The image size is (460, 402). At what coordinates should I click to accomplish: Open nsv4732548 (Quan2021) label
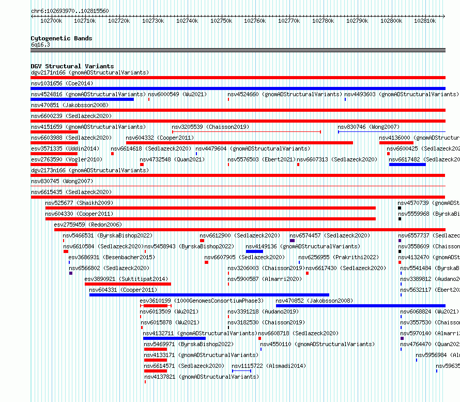point(172,159)
